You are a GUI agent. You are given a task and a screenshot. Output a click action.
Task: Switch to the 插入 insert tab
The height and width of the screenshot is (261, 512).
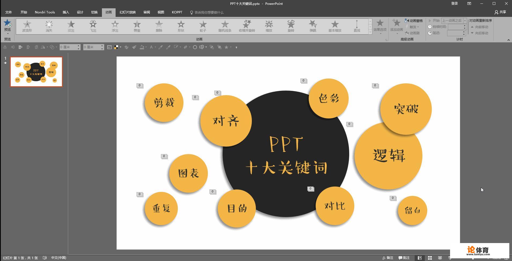[x=66, y=12]
